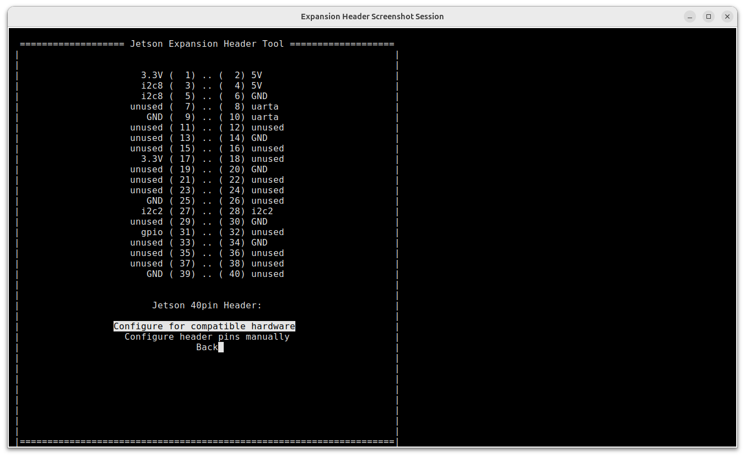
Task: Click the 'Jetson 40pin Header:' label
Action: pos(207,306)
